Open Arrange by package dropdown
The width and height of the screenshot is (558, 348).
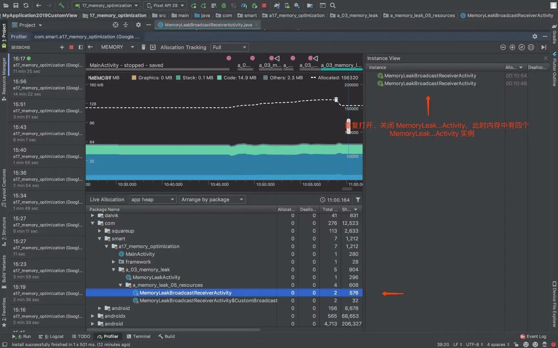[212, 200]
